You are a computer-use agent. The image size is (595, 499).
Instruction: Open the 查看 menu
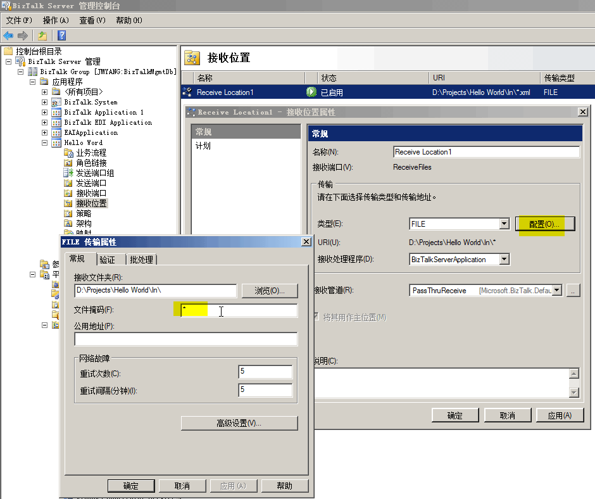click(x=92, y=20)
